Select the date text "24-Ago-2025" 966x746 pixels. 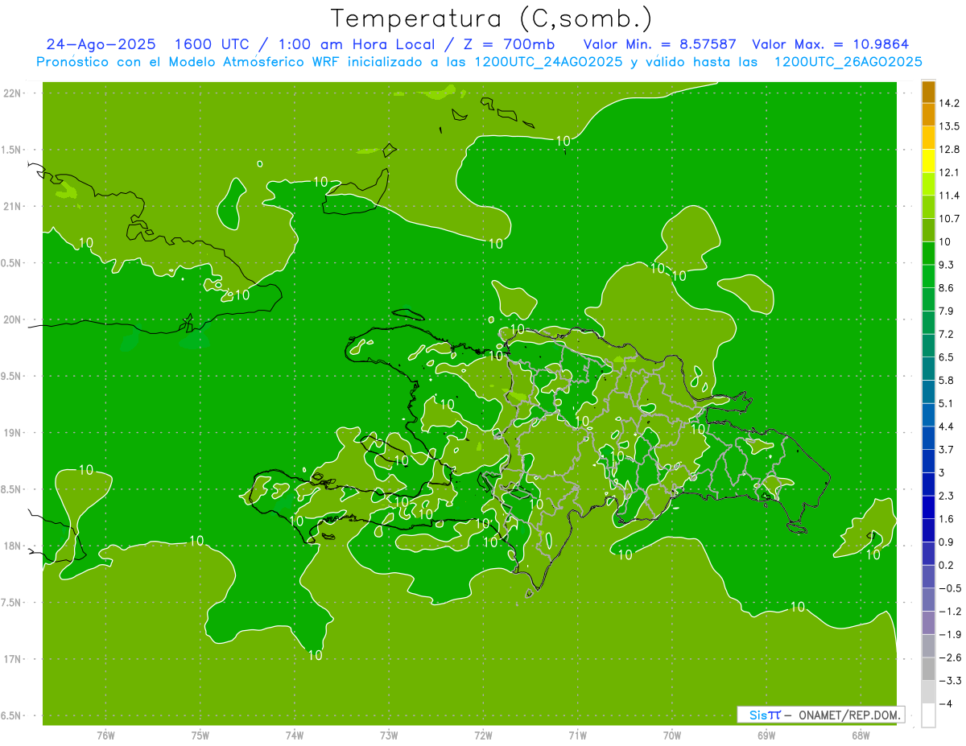[101, 44]
